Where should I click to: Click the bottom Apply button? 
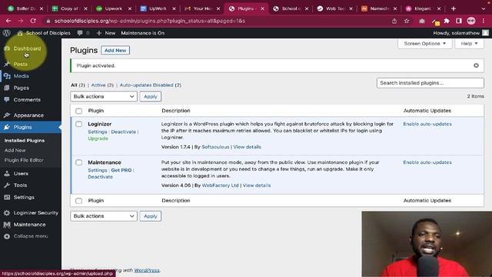[x=151, y=216]
